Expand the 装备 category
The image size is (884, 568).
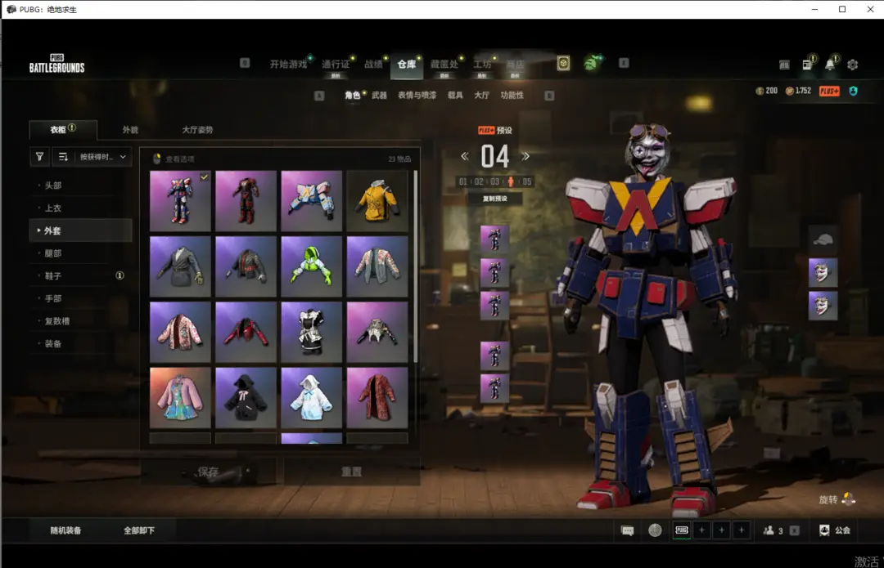click(80, 343)
